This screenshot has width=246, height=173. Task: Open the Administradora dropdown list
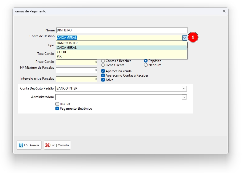tap(184, 97)
